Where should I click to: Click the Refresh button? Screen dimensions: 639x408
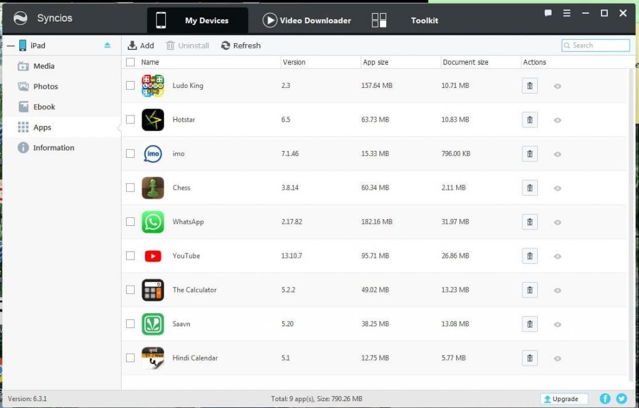click(x=240, y=46)
